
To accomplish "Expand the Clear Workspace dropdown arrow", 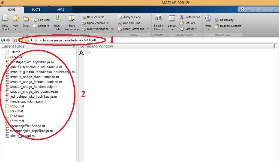I will [x=112, y=29].
